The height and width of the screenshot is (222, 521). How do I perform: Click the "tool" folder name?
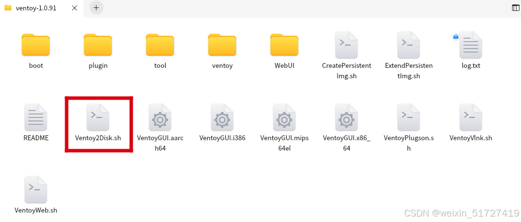160,65
